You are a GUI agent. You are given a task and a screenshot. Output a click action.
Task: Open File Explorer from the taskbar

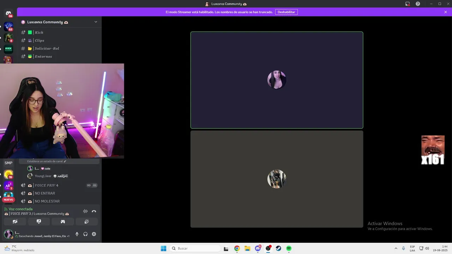point(247,248)
